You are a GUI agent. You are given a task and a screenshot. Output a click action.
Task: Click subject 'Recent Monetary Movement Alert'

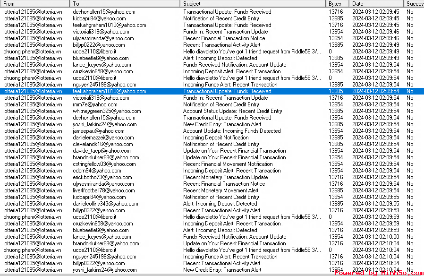click(x=220, y=190)
